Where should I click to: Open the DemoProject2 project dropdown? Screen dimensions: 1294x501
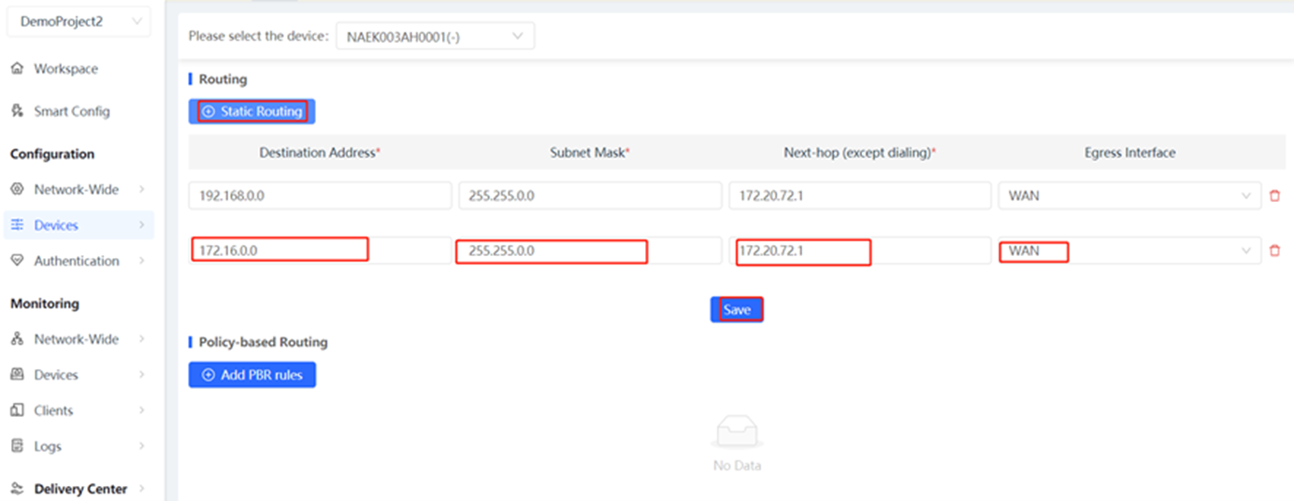pyautogui.click(x=79, y=21)
